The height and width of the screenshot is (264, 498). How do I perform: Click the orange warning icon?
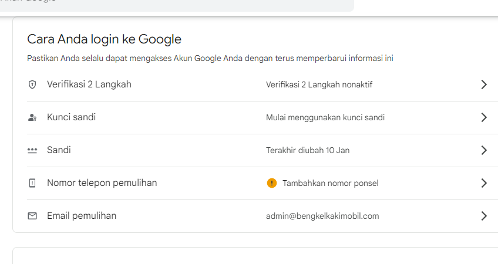tap(271, 183)
